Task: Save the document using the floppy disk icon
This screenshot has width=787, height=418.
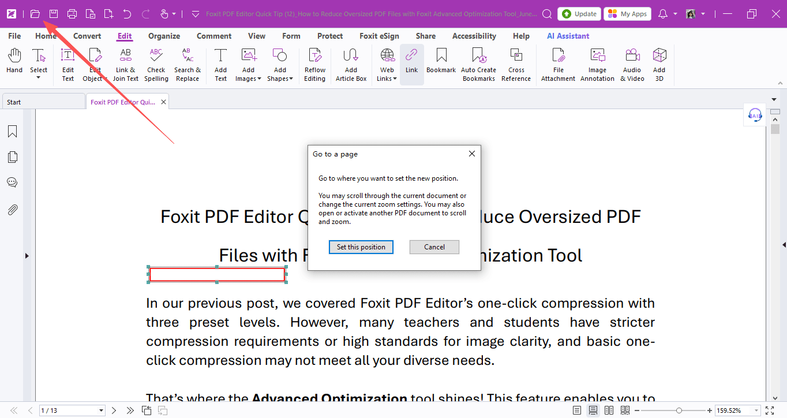Action: tap(54, 14)
